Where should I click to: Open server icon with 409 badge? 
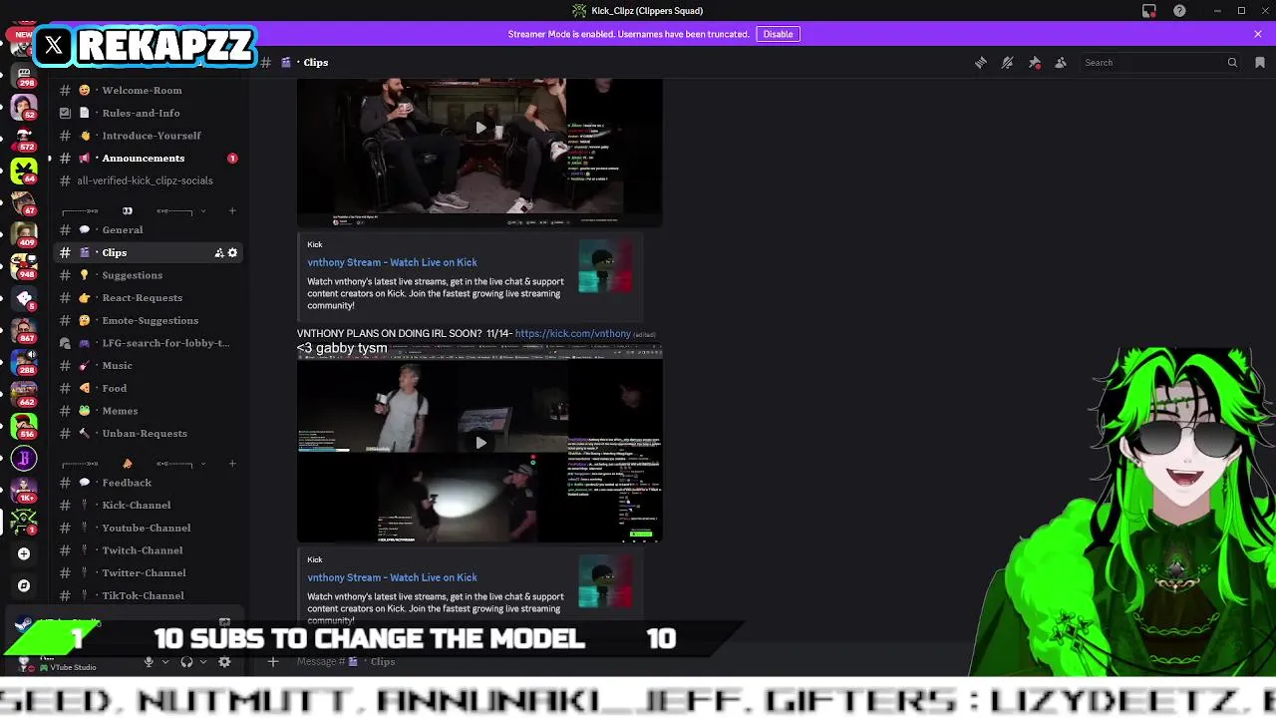click(x=24, y=235)
